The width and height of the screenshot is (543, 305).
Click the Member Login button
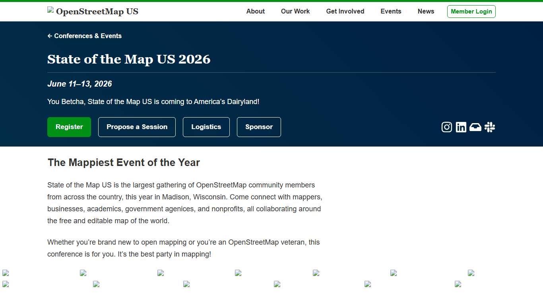coord(471,11)
